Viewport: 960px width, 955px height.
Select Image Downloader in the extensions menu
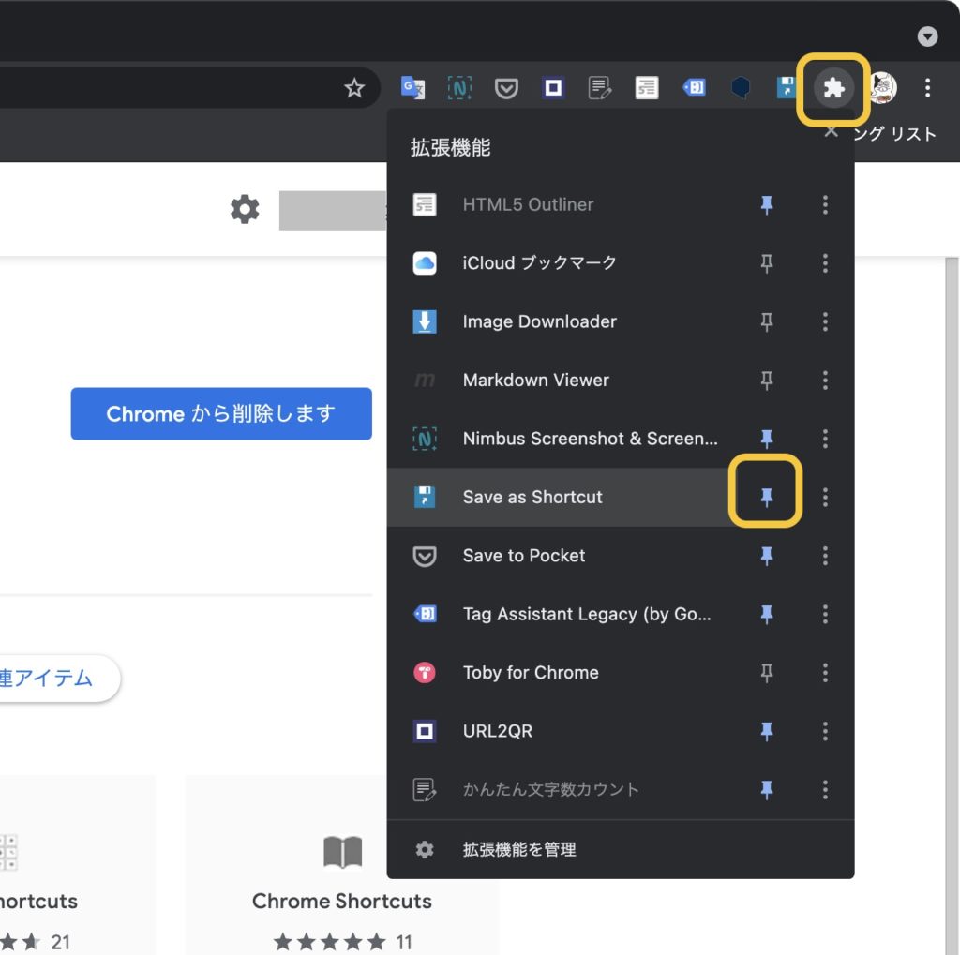[539, 321]
